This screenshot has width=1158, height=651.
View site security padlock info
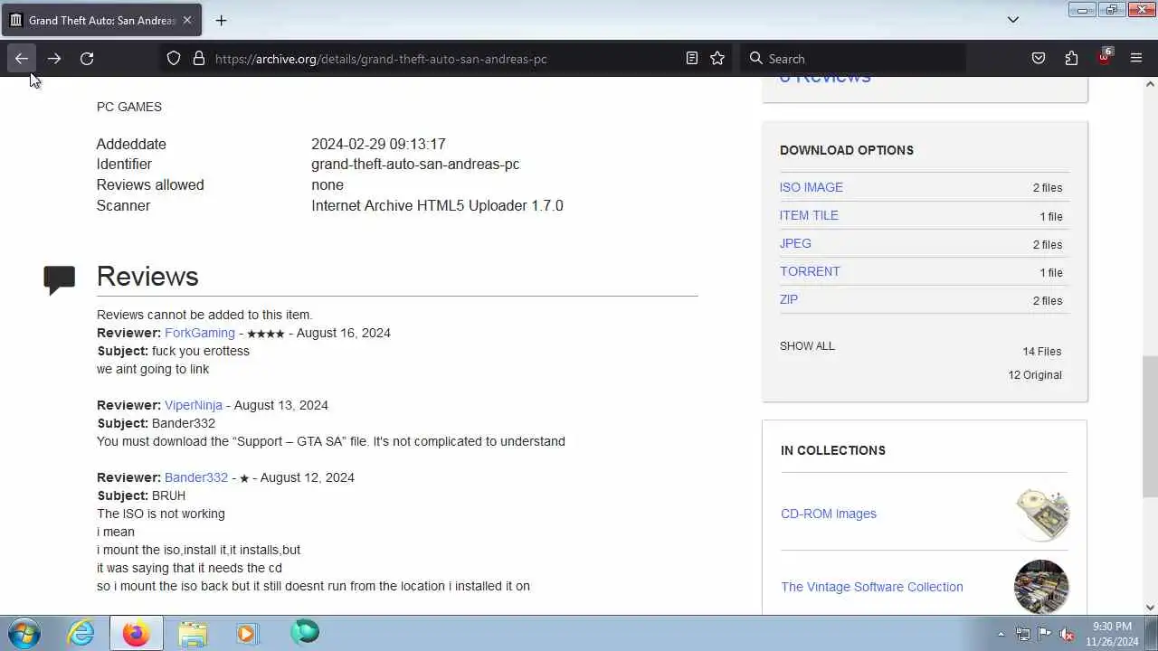tap(199, 59)
